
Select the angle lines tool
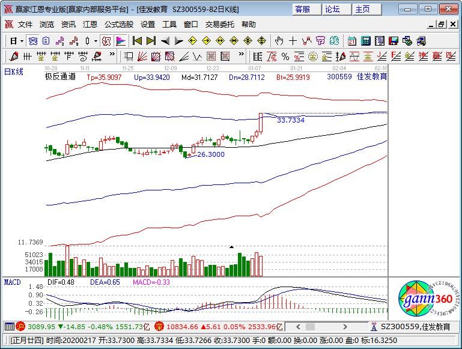[x=184, y=56]
